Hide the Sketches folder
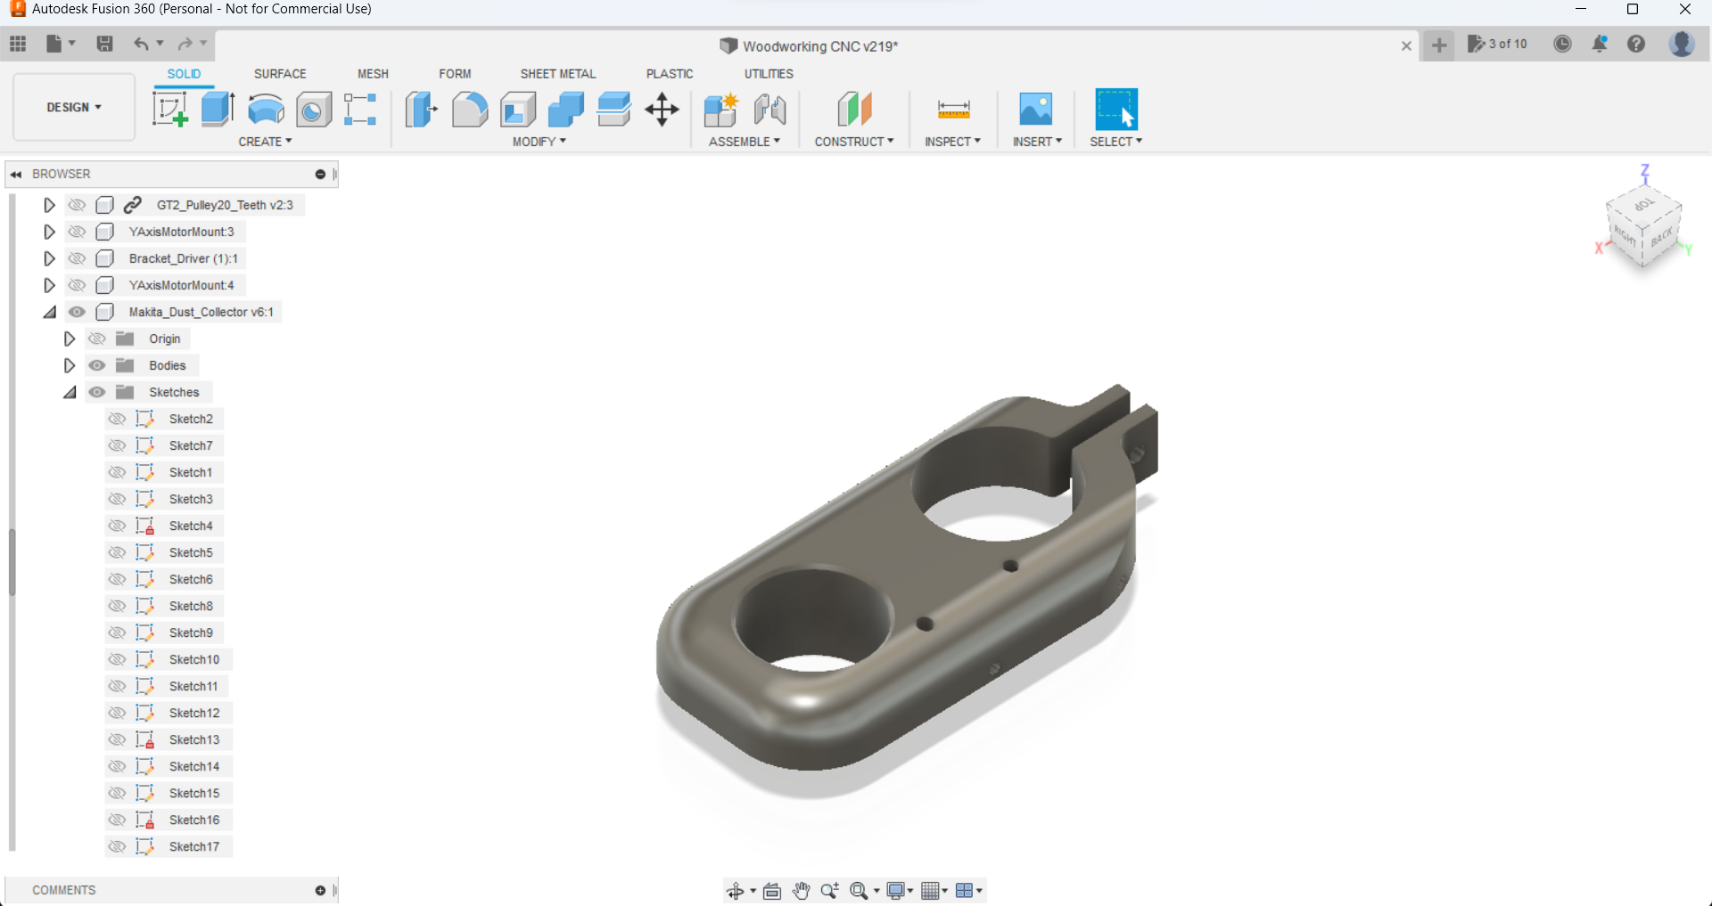This screenshot has width=1712, height=906. 97,392
